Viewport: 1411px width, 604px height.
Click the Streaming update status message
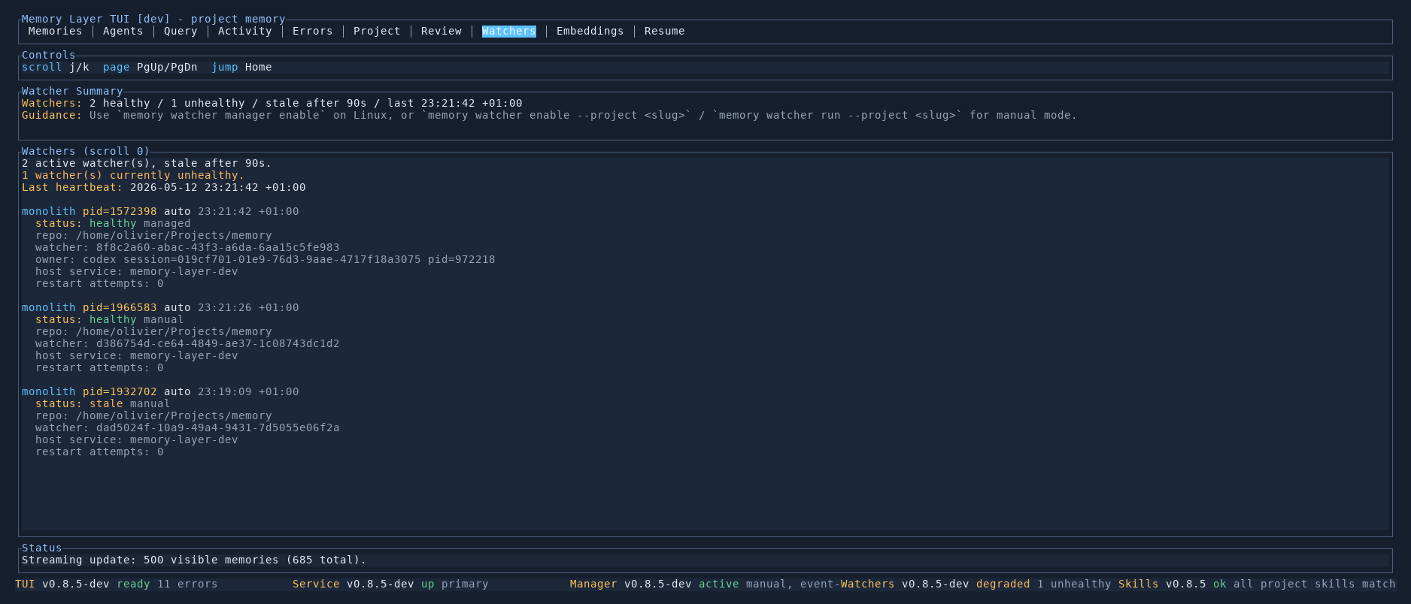(194, 560)
